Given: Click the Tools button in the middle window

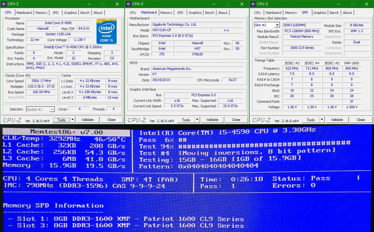Looking at the screenshot, I should click(x=186, y=120).
